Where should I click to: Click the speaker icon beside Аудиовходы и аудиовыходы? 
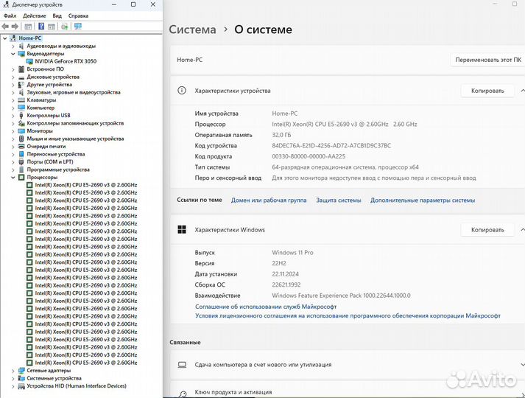pyautogui.click(x=21, y=46)
